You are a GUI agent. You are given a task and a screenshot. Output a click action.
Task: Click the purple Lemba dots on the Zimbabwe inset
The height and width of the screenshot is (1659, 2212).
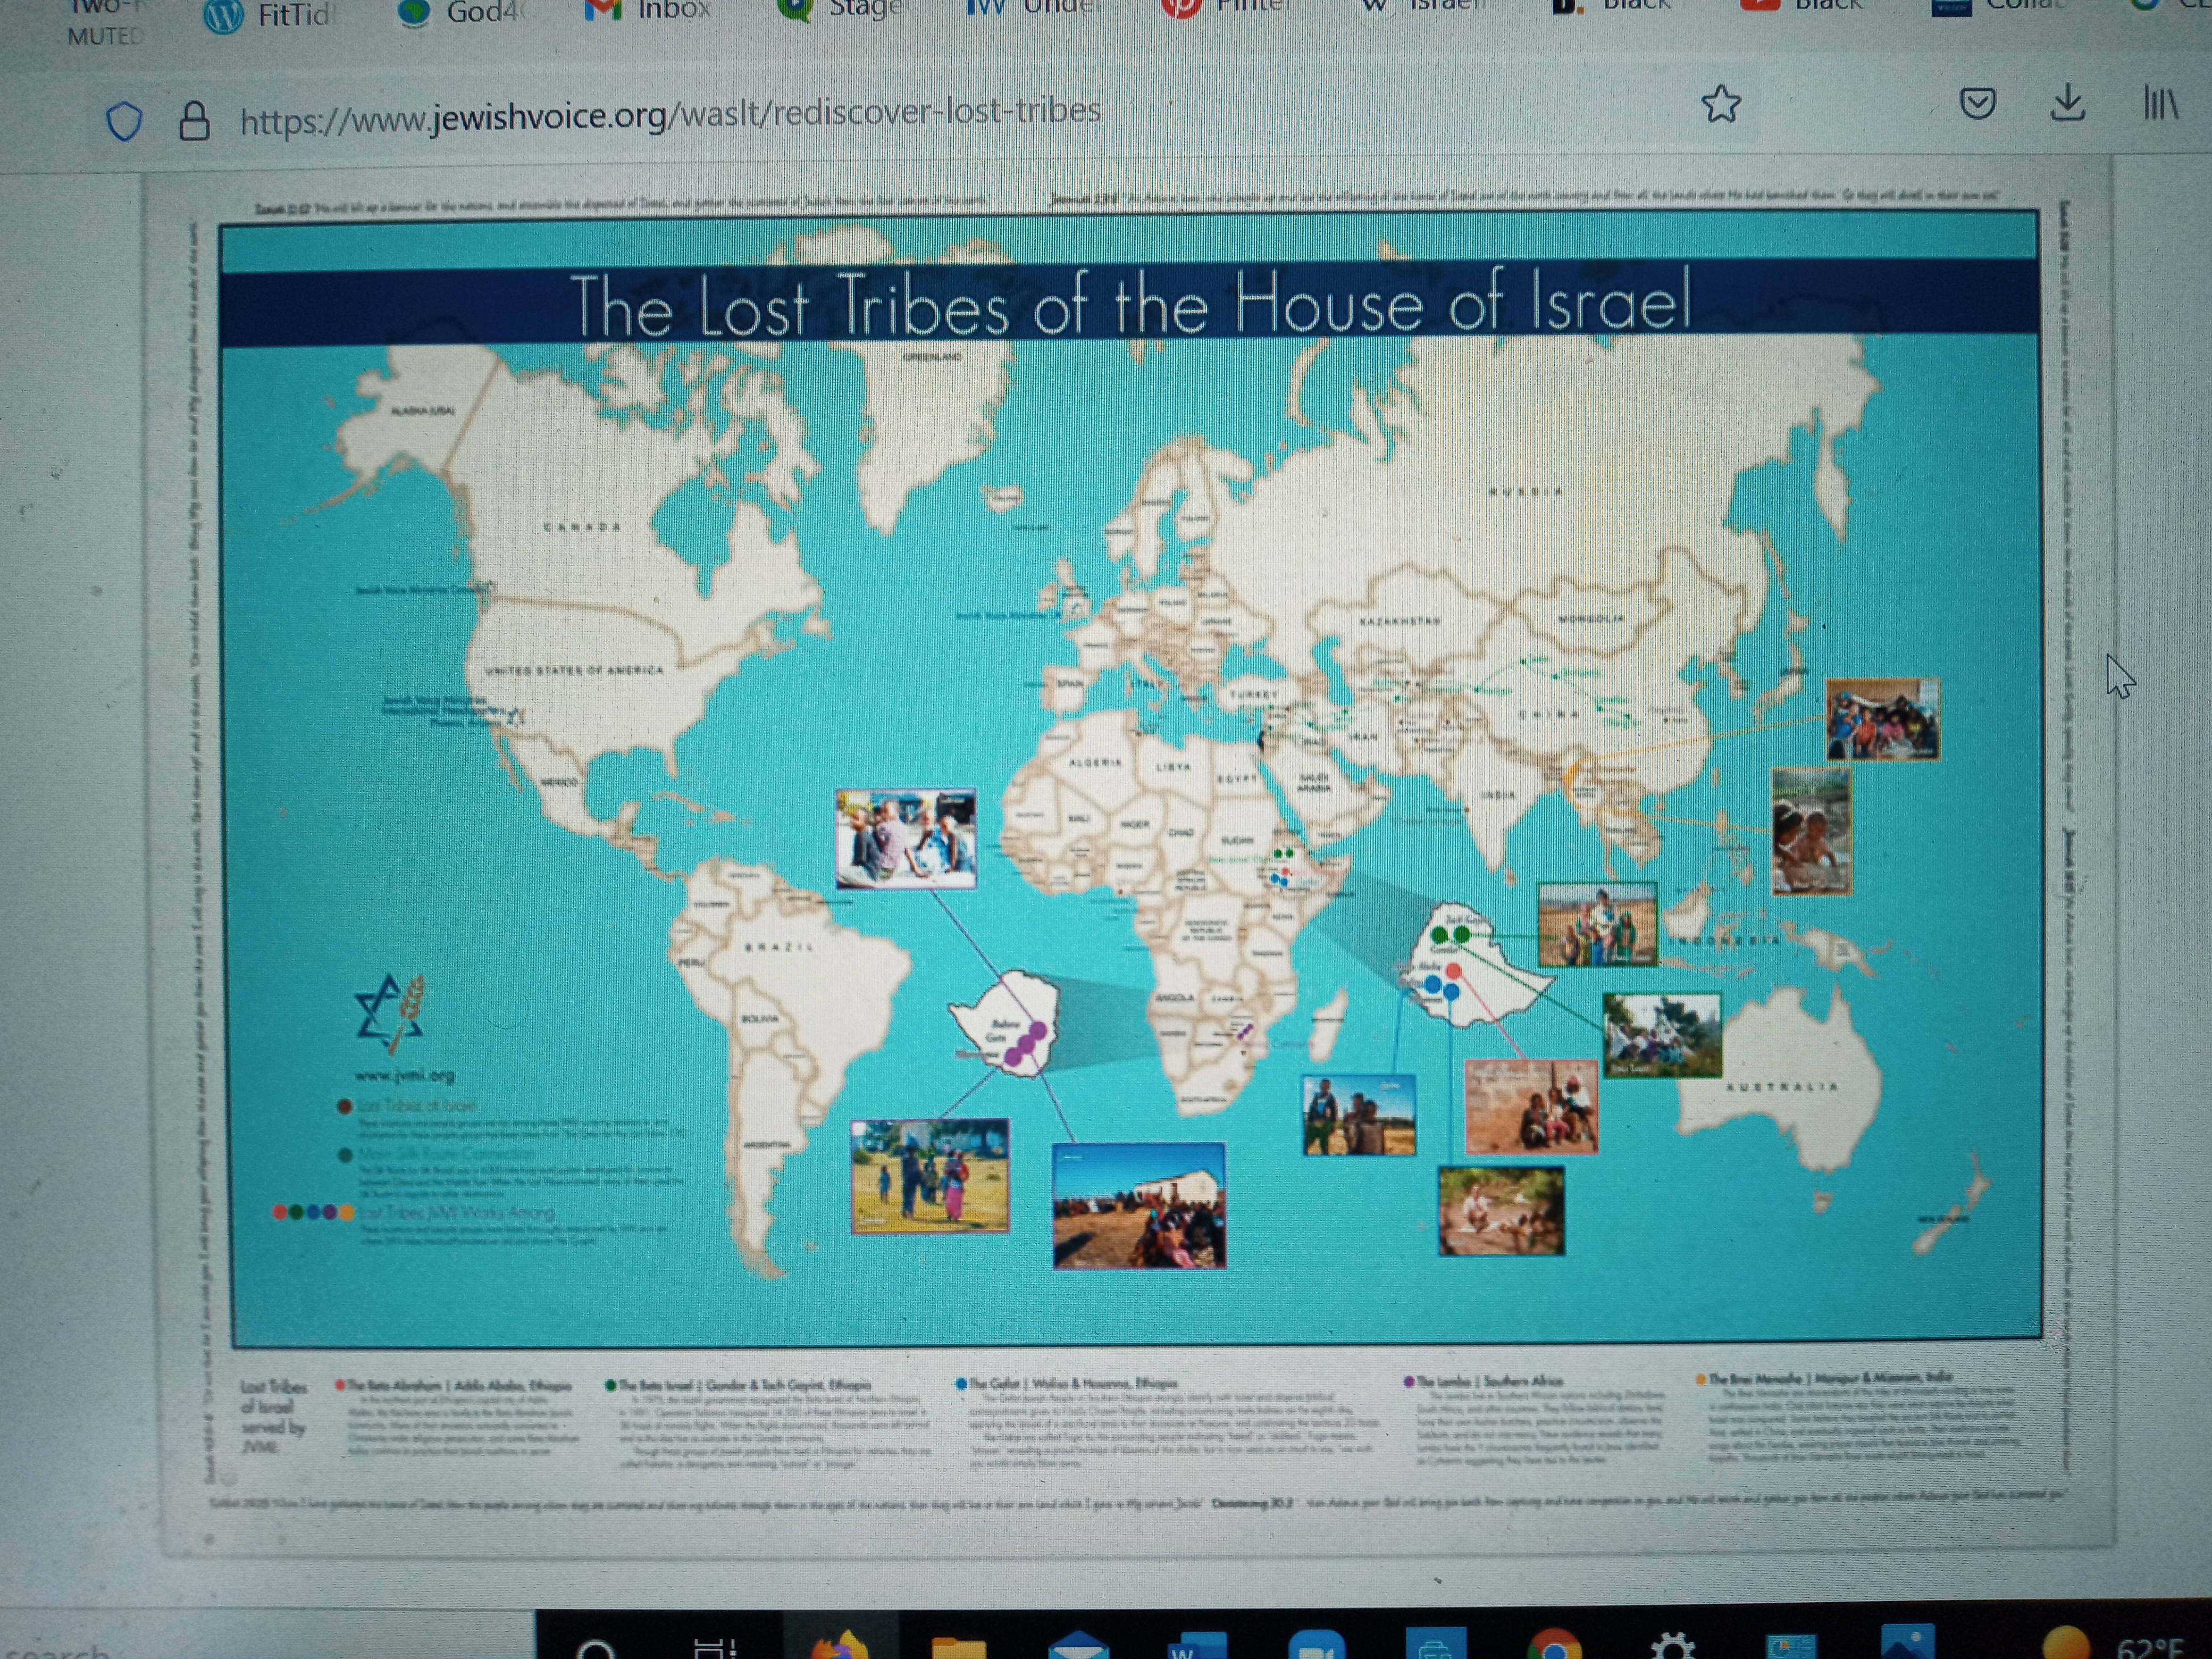point(1026,1044)
